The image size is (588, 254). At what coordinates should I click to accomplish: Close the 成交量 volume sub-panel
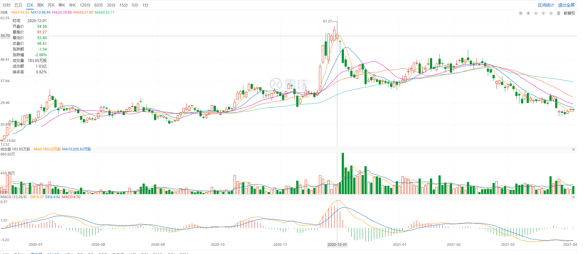[x=573, y=149]
